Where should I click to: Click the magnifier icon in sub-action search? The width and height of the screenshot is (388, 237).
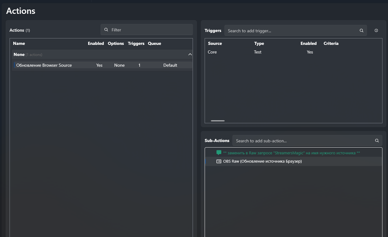377,141
